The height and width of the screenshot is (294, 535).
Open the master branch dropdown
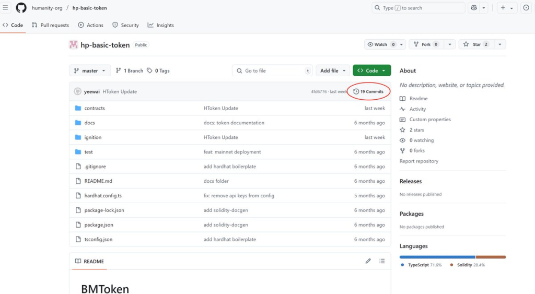pos(90,70)
